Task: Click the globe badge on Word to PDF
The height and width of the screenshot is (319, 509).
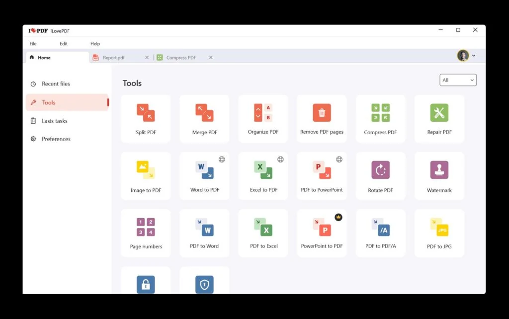Action: [x=222, y=159]
